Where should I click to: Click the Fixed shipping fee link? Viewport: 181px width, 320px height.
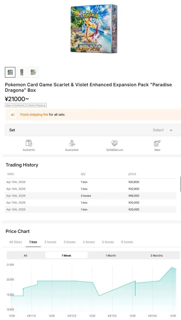34,115
